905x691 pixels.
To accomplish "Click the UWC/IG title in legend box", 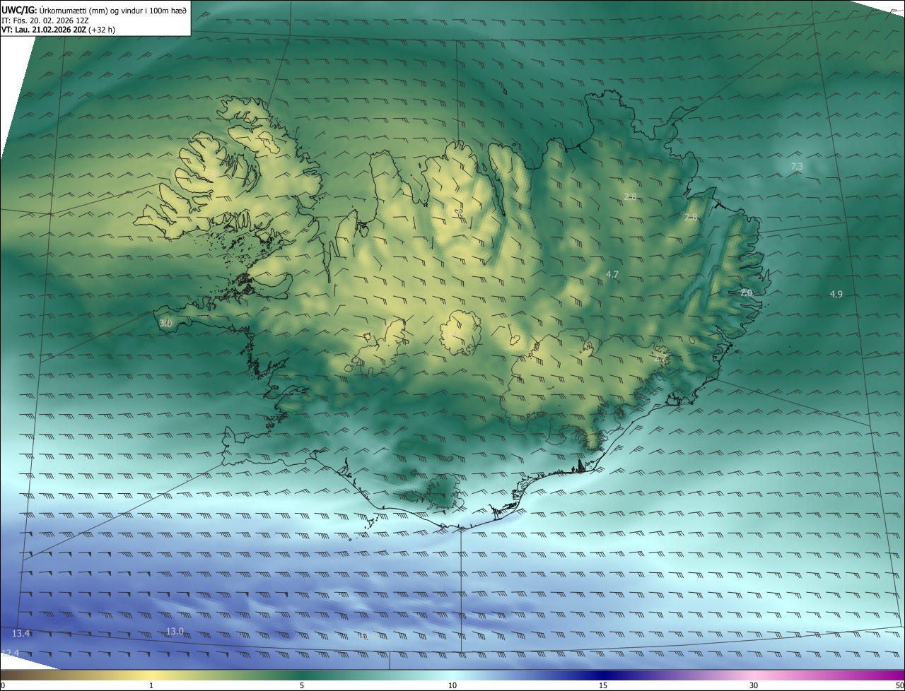I will (19, 10).
